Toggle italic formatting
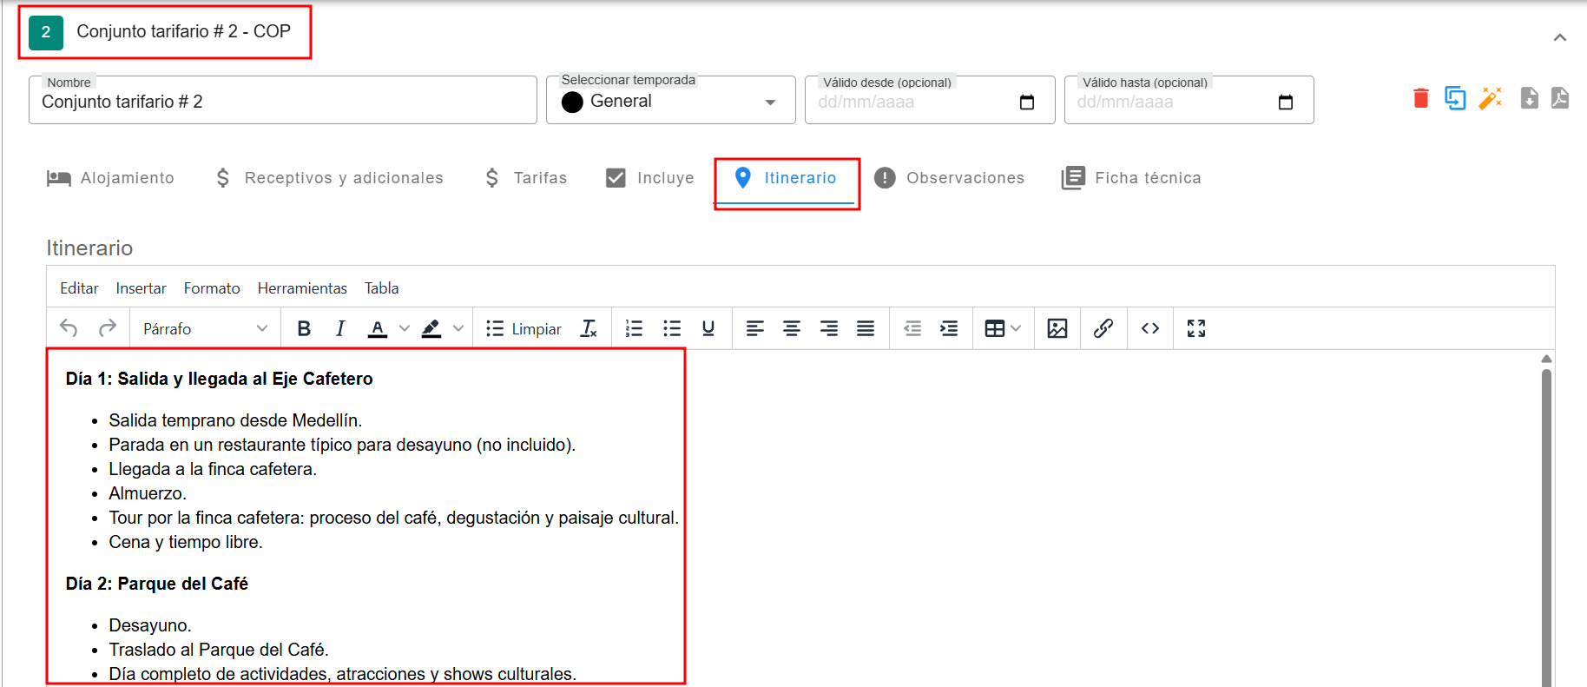The width and height of the screenshot is (1587, 687). (x=340, y=328)
